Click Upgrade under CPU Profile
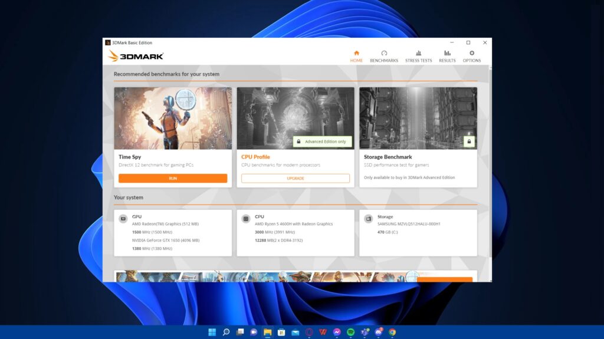Image resolution: width=604 pixels, height=339 pixels. tap(296, 179)
